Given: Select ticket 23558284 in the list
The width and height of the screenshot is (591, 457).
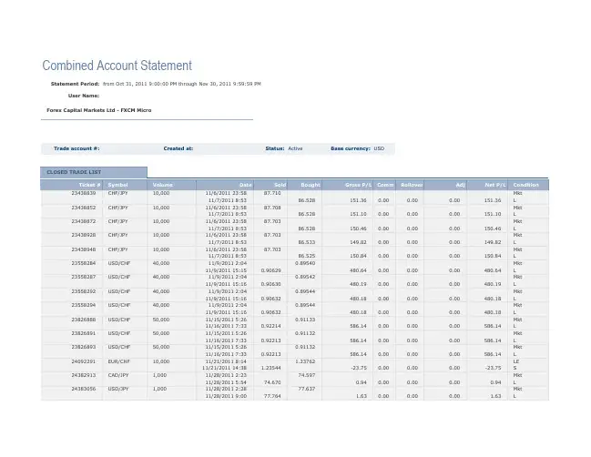Looking at the screenshot, I should tap(85, 264).
